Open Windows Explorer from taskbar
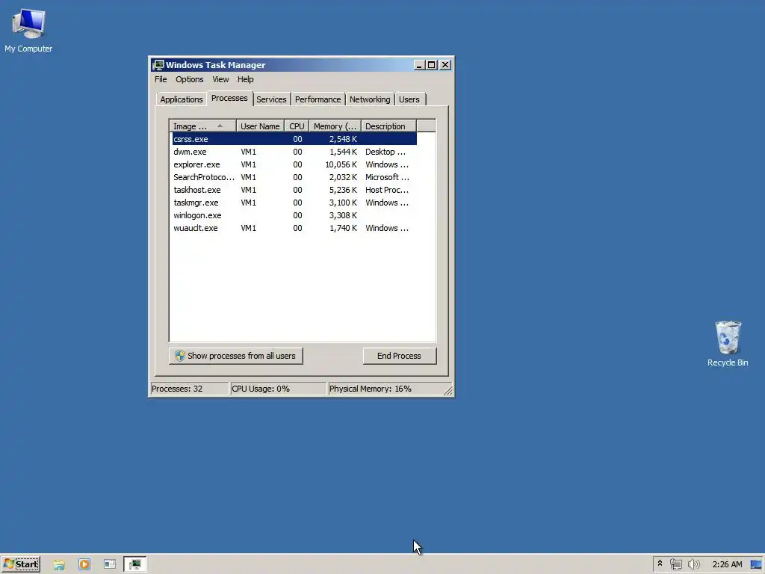The image size is (765, 574). 59,564
